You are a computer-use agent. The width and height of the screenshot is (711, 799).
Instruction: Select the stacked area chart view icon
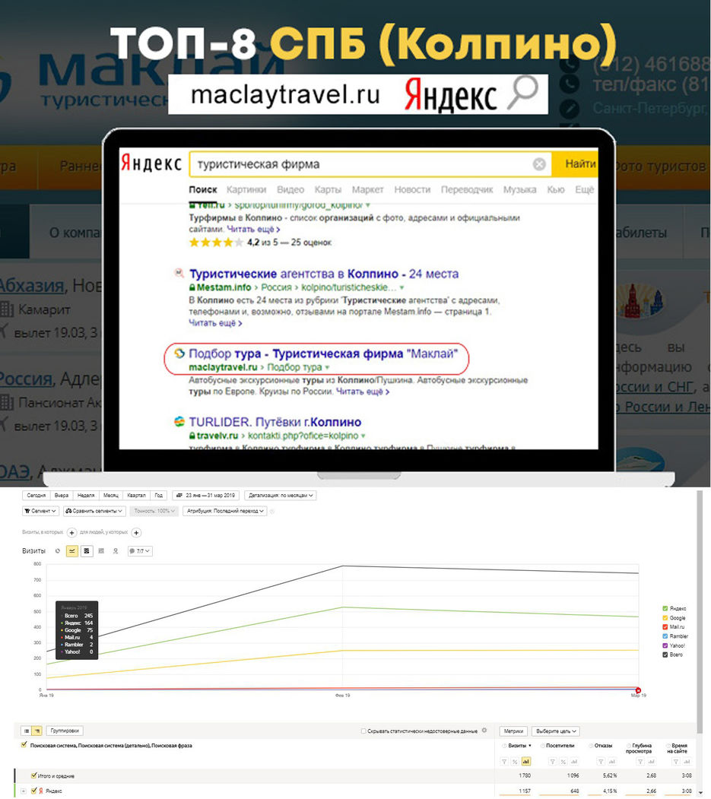[x=87, y=551]
